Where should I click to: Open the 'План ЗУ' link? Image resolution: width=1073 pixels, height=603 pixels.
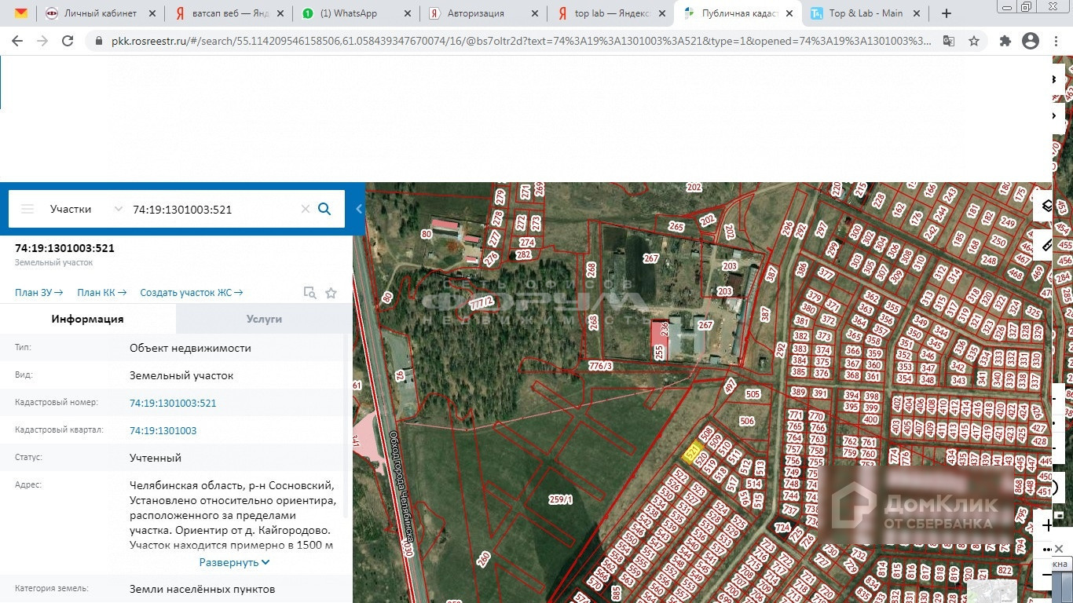tap(38, 293)
